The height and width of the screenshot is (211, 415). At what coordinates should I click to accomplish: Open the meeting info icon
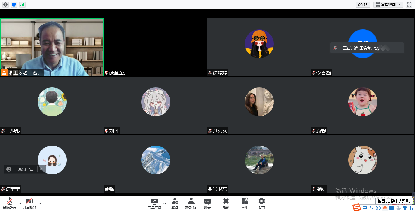pyautogui.click(x=5, y=5)
